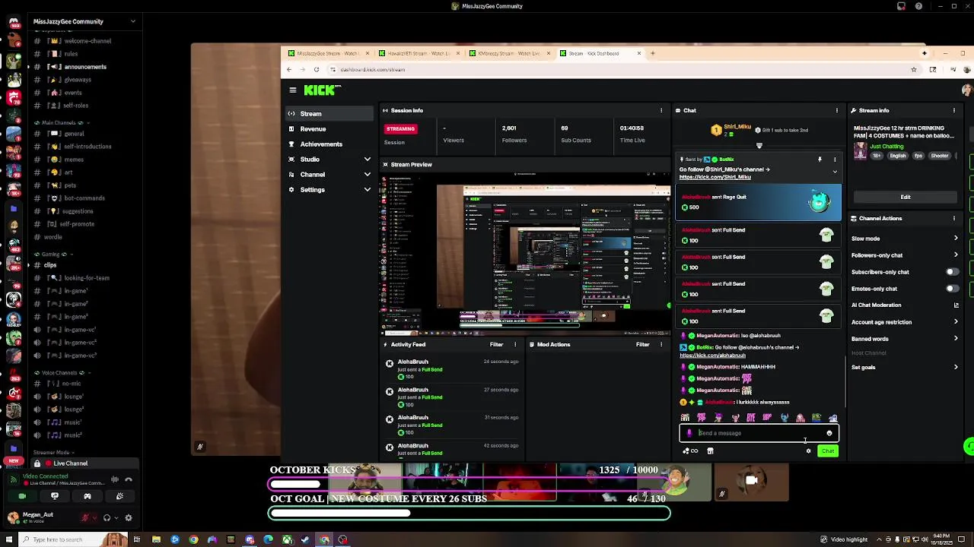974x547 pixels.
Task: Open chat settings gear icon
Action: point(809,451)
